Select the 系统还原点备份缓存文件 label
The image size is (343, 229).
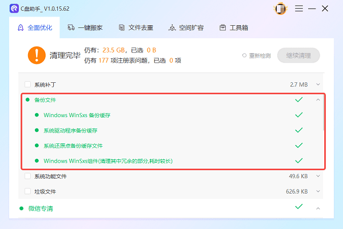click(73, 146)
